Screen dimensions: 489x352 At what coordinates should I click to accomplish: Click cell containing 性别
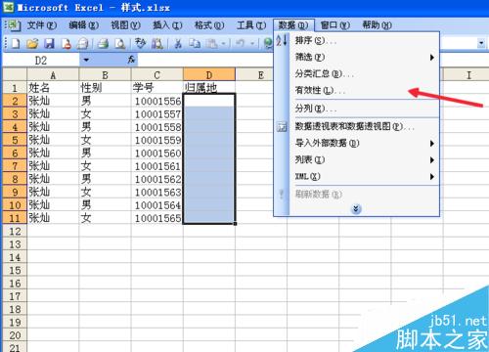pos(105,88)
